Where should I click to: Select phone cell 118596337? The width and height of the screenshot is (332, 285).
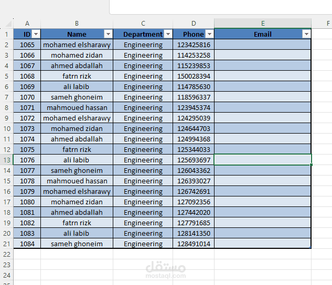[194, 97]
